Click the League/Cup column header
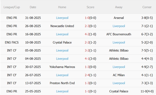This screenshot has width=156, height=95. click(x=12, y=7)
